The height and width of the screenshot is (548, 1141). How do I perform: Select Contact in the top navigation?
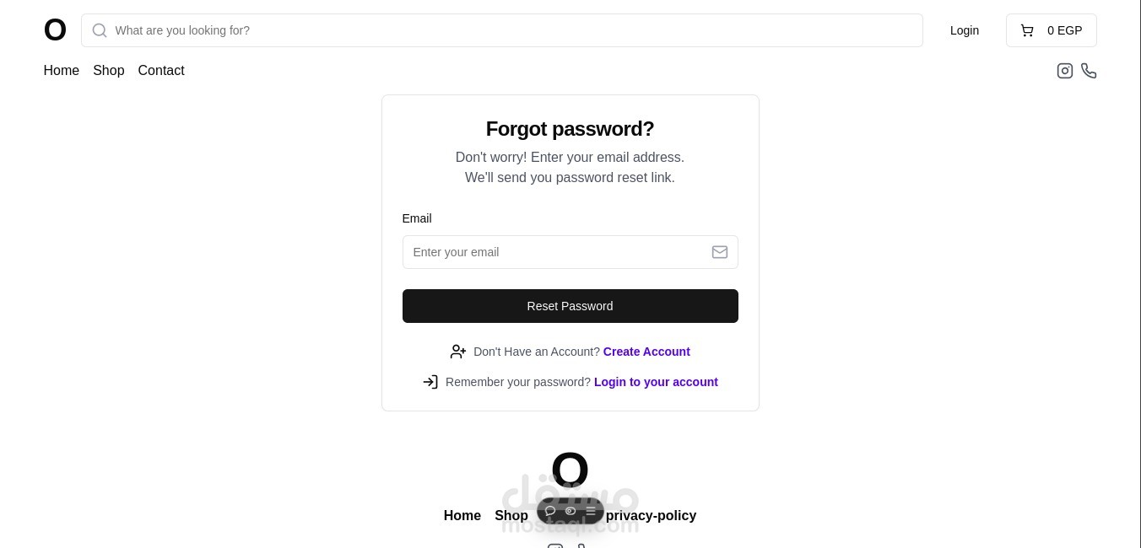point(161,71)
